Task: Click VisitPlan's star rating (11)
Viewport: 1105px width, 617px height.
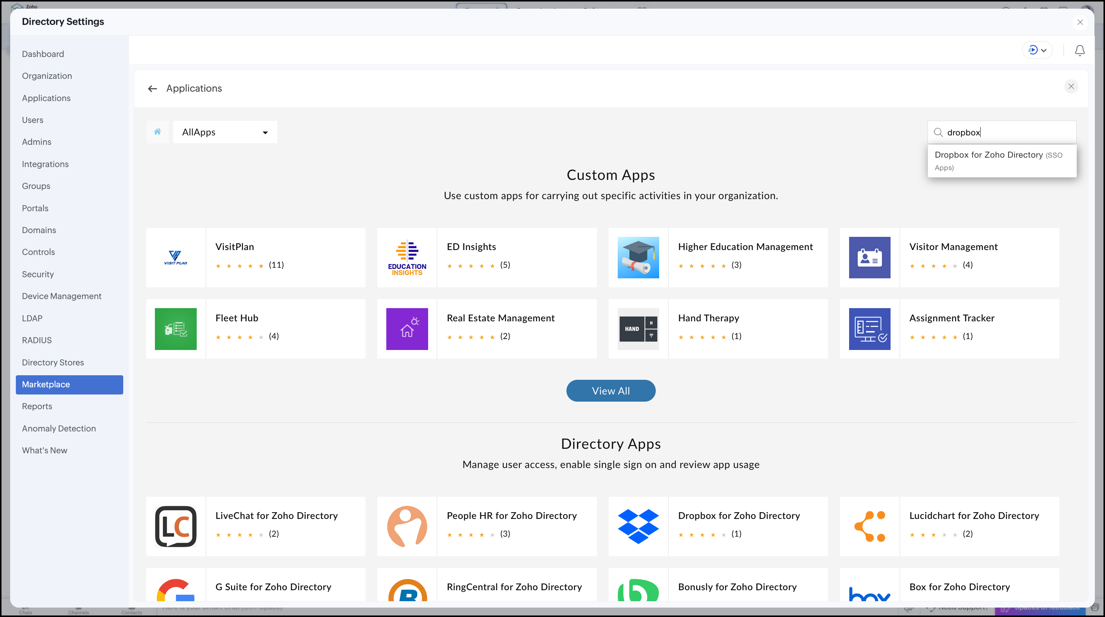Action: tap(249, 265)
